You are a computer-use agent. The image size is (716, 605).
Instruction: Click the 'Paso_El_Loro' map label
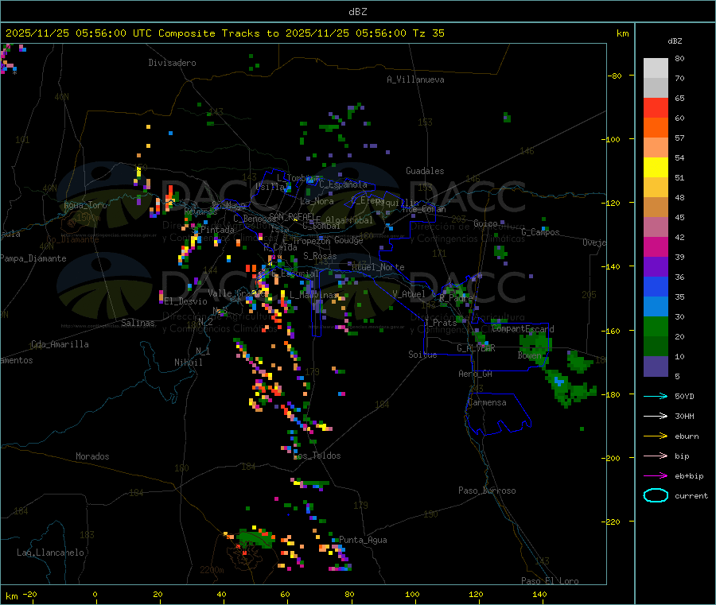pos(551,581)
